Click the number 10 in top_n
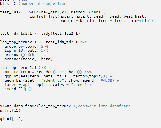Screen dimensions: 161x128 click(21, 51)
